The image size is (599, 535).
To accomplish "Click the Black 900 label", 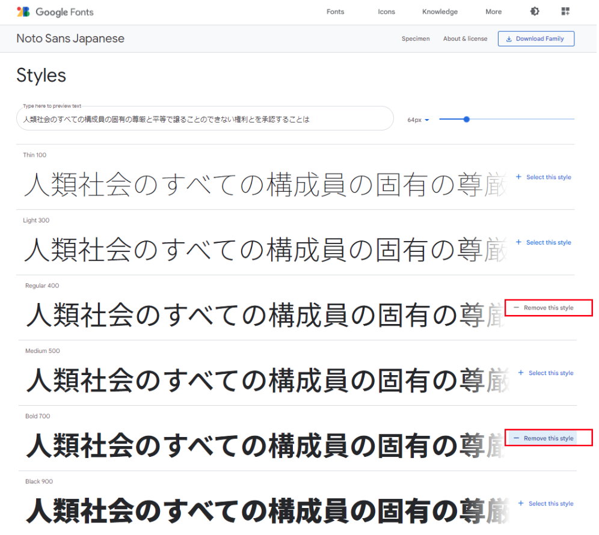I will point(39,481).
